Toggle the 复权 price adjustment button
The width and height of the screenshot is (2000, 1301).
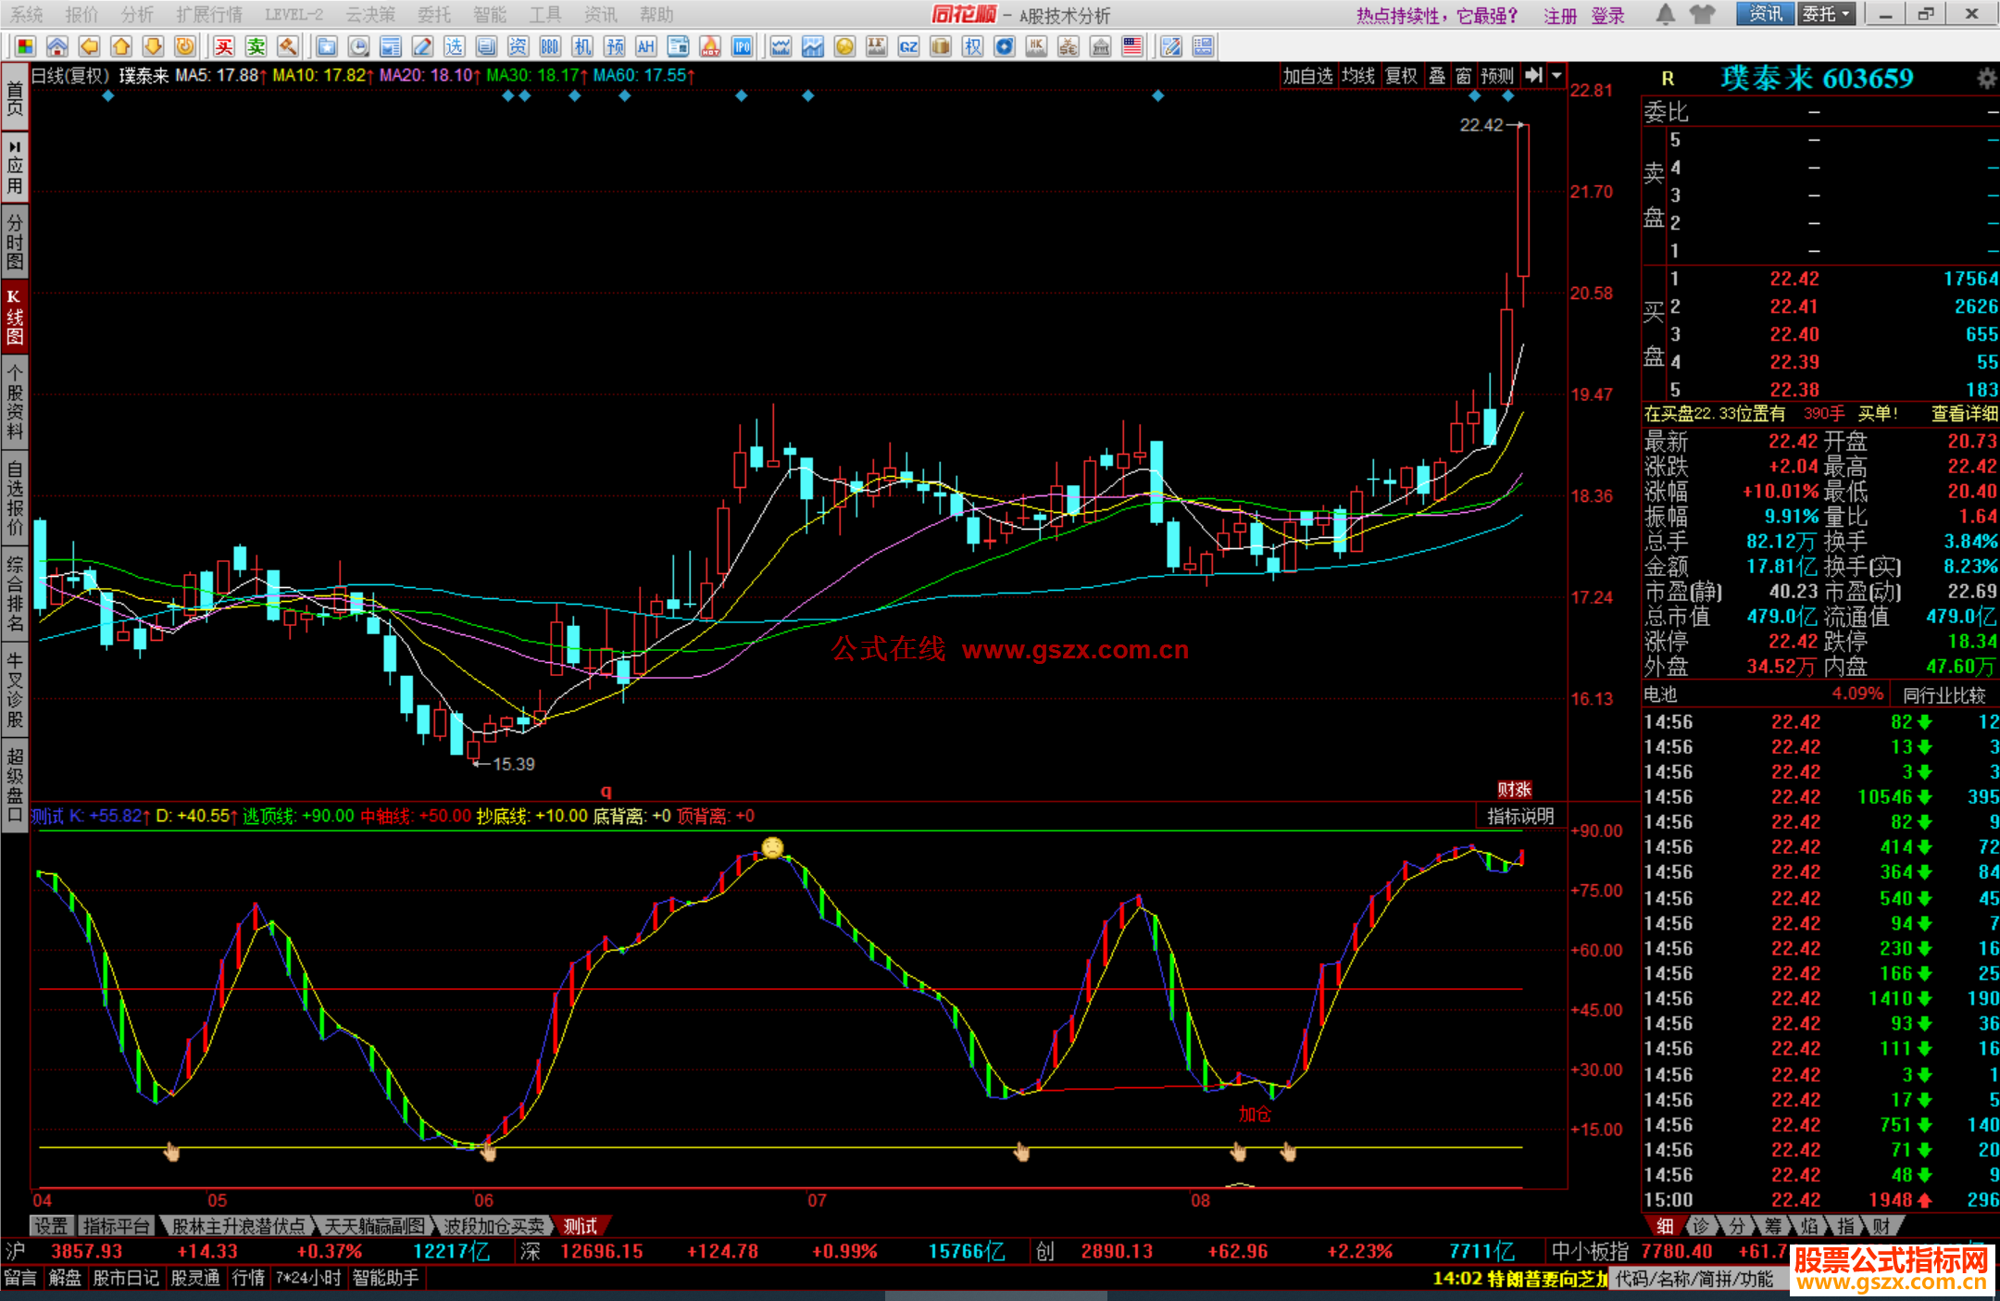pyautogui.click(x=1401, y=76)
